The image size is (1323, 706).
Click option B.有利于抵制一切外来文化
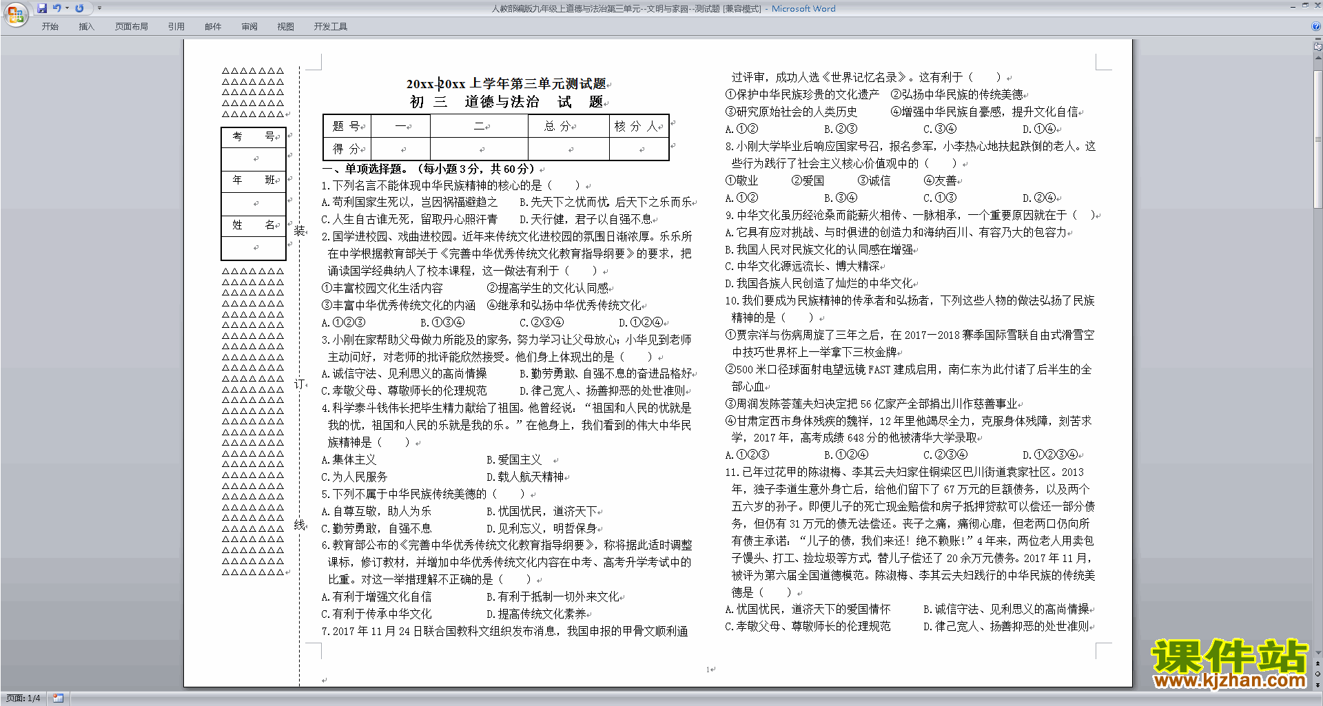pos(553,596)
